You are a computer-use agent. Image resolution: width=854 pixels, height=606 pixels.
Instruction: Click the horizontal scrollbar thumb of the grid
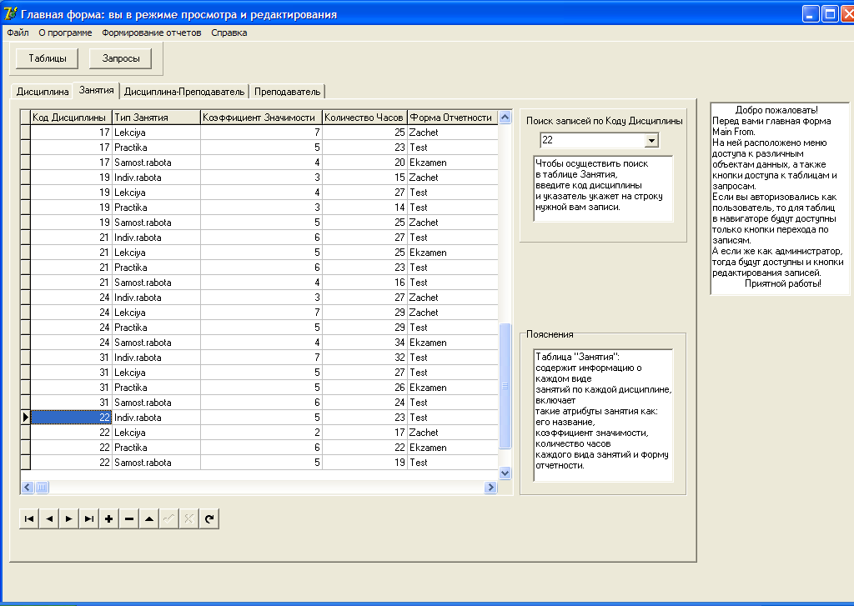tap(42, 488)
